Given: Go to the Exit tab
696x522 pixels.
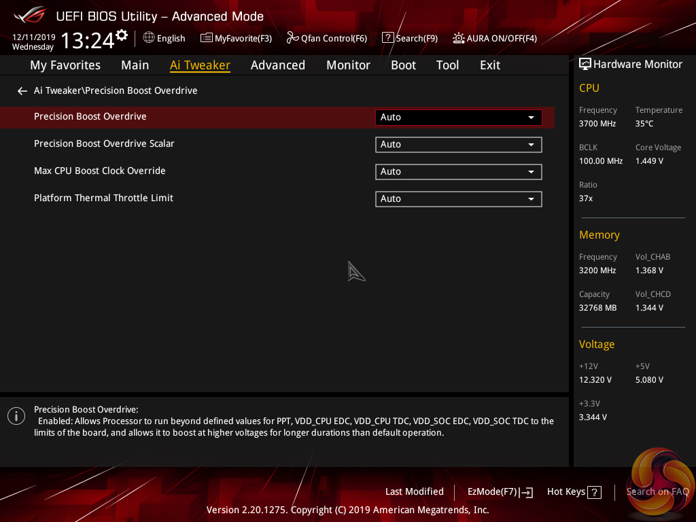Looking at the screenshot, I should tap(490, 65).
